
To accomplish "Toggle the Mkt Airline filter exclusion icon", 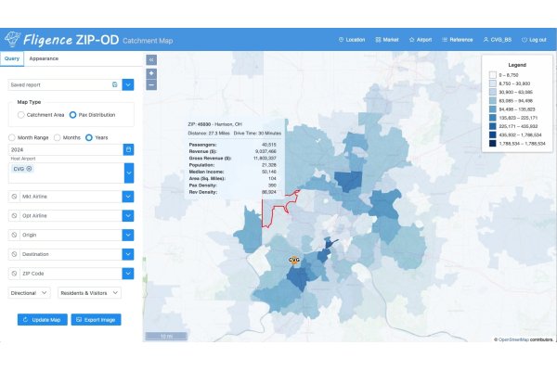I will (x=14, y=197).
